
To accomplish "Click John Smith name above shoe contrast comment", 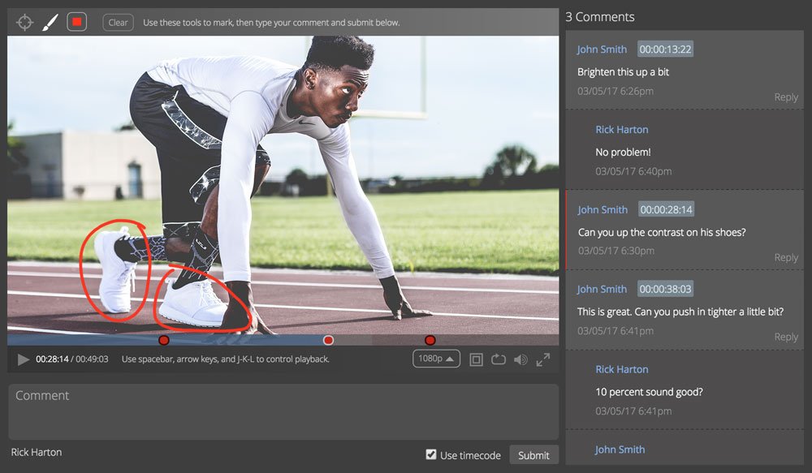I will click(603, 209).
